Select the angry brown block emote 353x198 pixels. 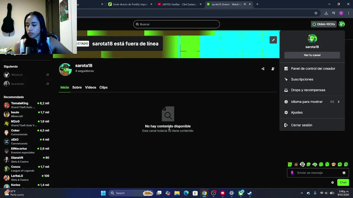tap(296, 164)
